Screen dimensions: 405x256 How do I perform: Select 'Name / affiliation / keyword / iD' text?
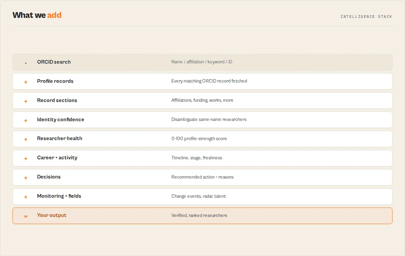click(202, 62)
